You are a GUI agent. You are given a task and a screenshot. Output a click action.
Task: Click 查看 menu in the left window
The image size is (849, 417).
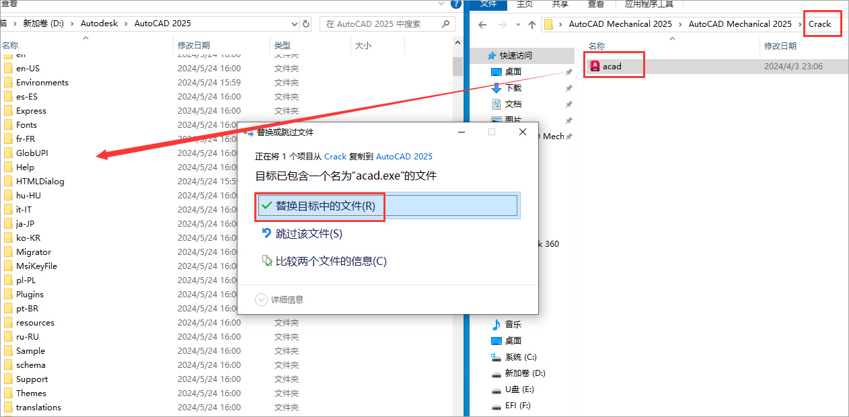tap(9, 4)
